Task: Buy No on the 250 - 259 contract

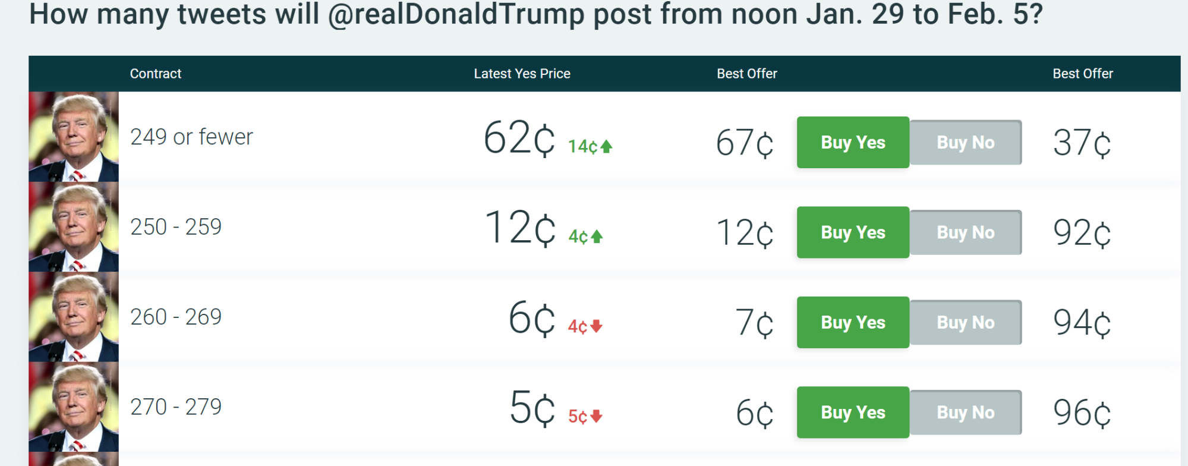Action: pos(966,232)
